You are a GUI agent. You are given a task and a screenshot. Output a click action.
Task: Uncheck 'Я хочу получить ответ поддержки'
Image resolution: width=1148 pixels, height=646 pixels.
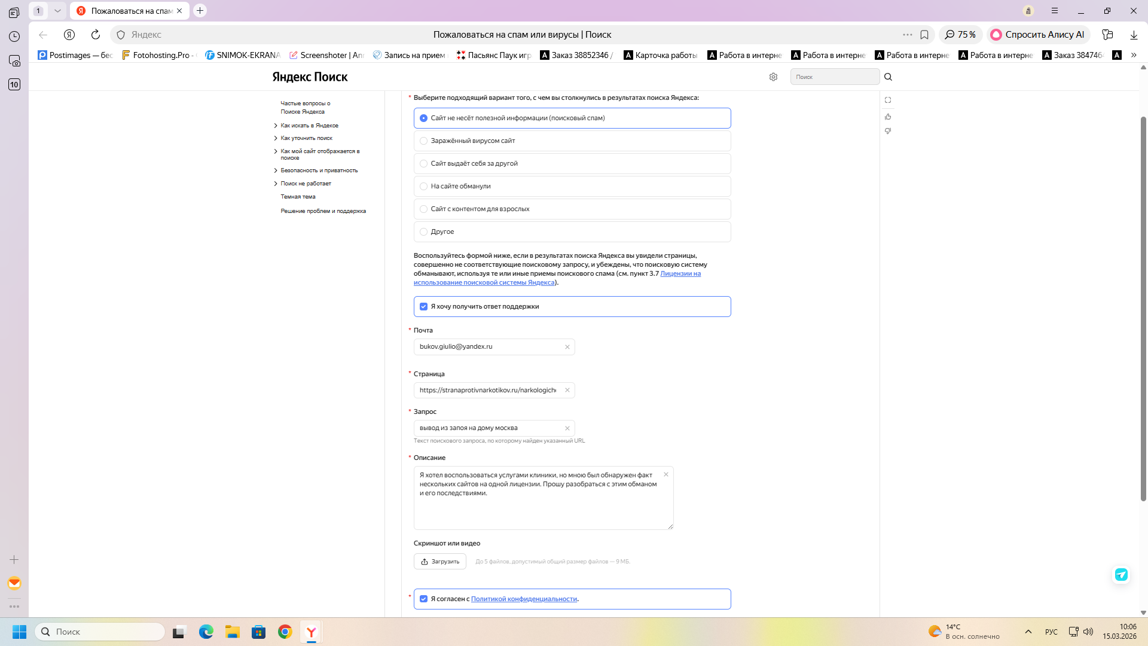pos(424,307)
